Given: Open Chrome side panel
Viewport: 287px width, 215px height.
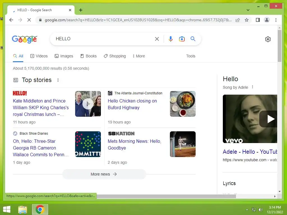Looking at the screenshot, I should [x=258, y=20].
